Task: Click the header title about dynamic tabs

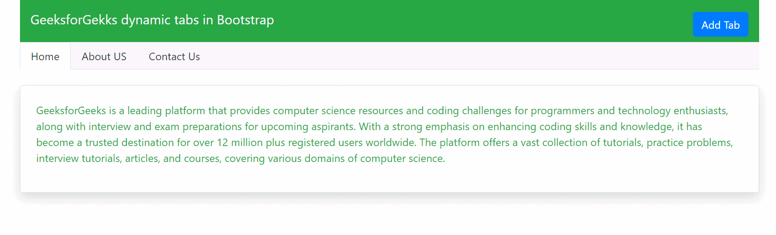Action: click(x=152, y=20)
